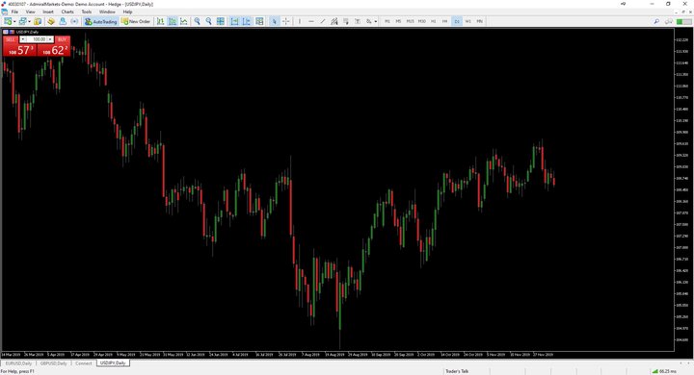Open the signal/radio Toolbox icon
Screen dimensions: 694x375
click(x=74, y=21)
